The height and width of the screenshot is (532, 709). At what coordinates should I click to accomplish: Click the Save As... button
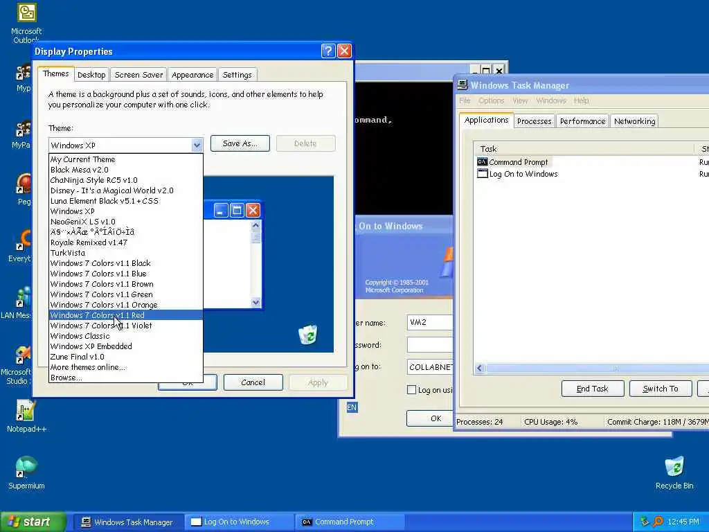(240, 143)
